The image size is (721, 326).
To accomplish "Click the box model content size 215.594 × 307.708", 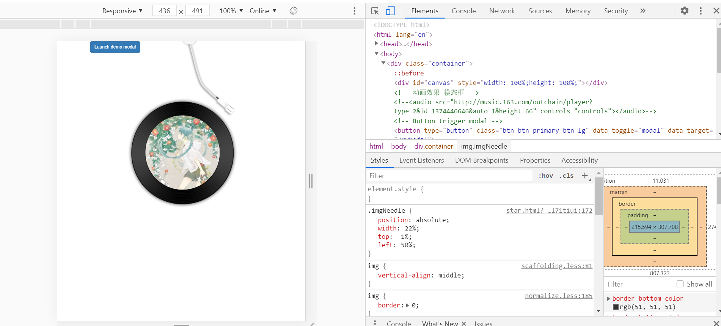I will coord(655,227).
